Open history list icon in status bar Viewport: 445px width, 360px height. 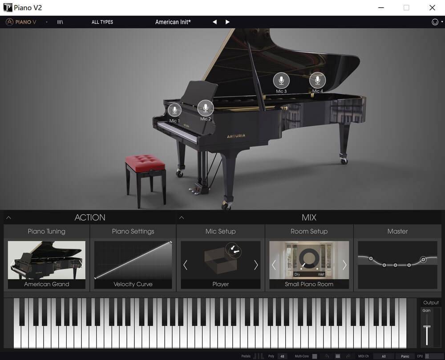tap(337, 356)
